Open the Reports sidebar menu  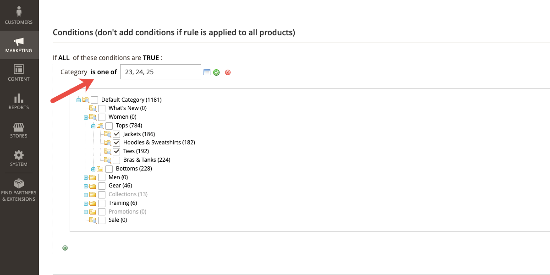[19, 102]
